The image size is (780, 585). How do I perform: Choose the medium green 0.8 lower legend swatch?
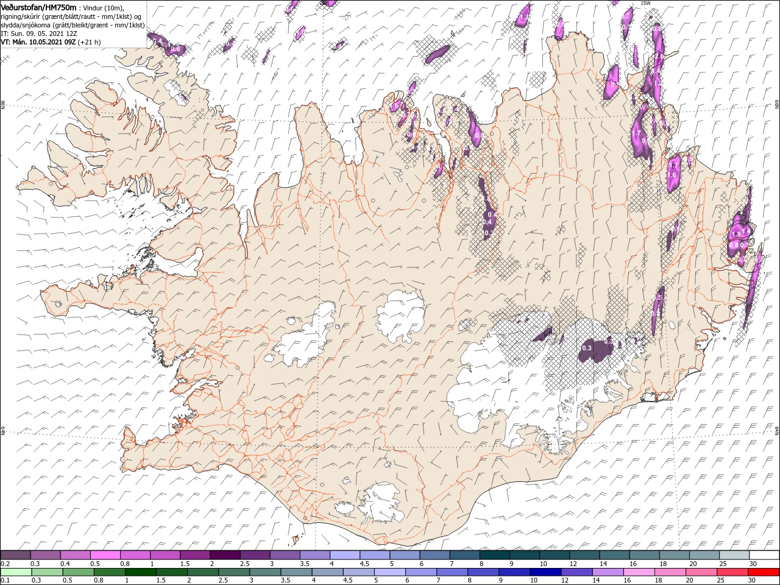click(x=109, y=572)
